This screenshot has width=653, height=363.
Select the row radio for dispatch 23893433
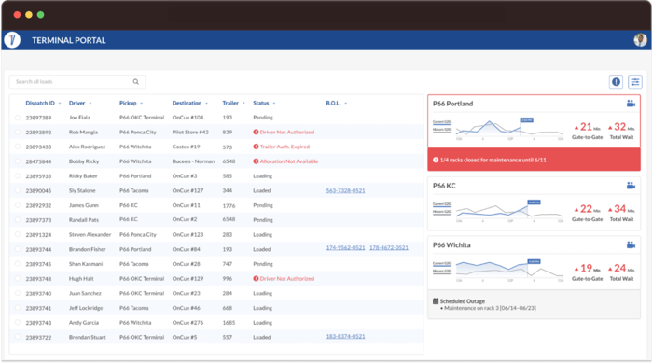click(18, 147)
